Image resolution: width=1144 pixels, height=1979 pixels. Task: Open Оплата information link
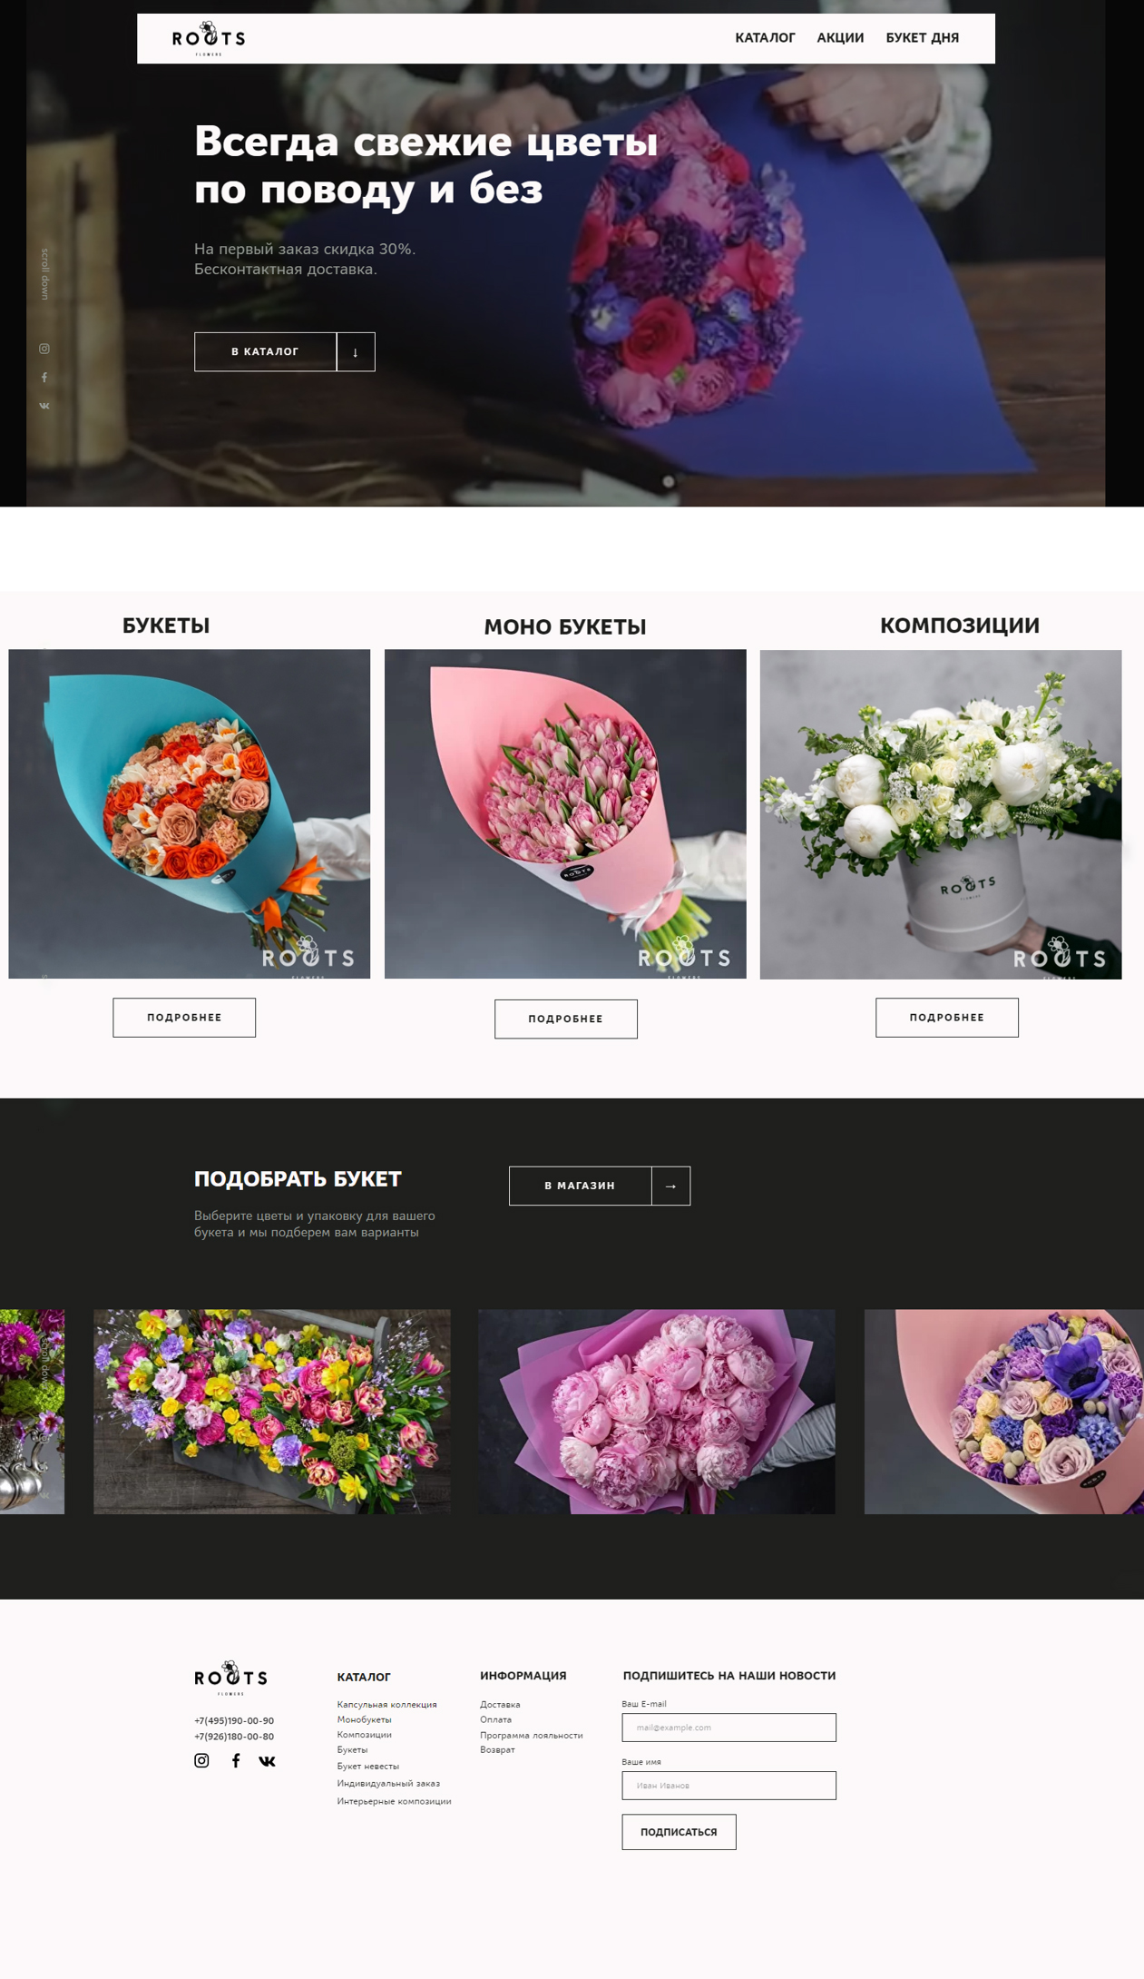tap(495, 1719)
